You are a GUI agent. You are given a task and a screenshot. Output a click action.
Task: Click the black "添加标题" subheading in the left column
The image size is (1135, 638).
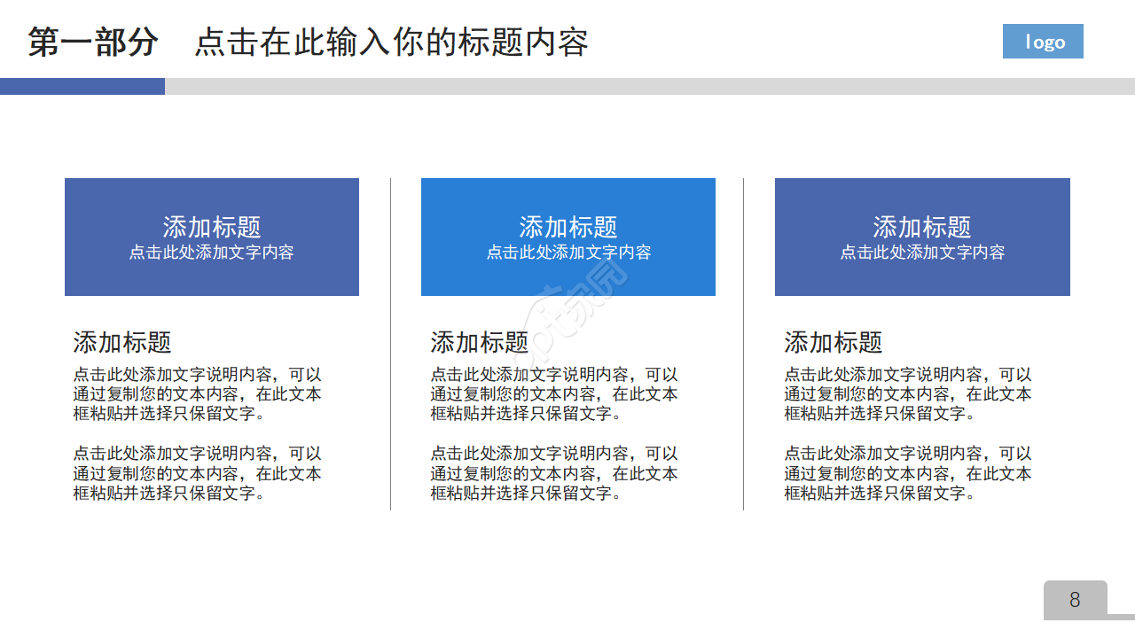pos(122,342)
